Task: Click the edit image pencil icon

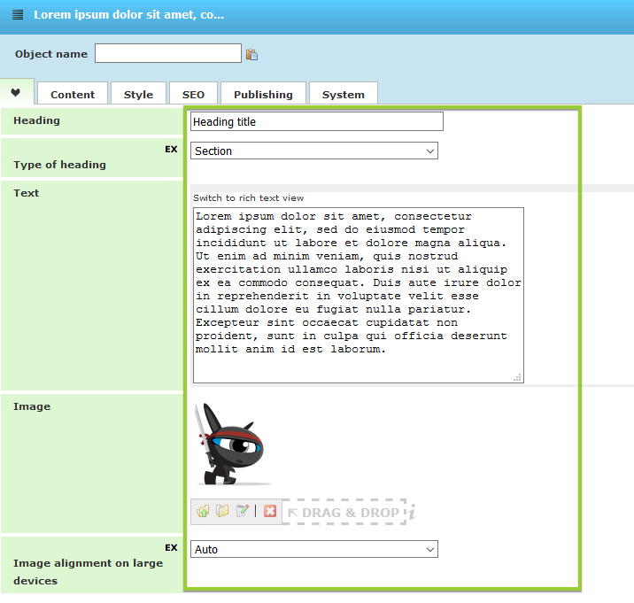Action: point(242,512)
